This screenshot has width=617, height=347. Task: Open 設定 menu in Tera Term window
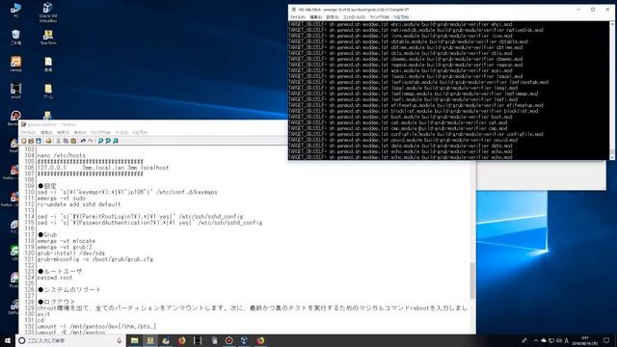pyautogui.click(x=332, y=17)
